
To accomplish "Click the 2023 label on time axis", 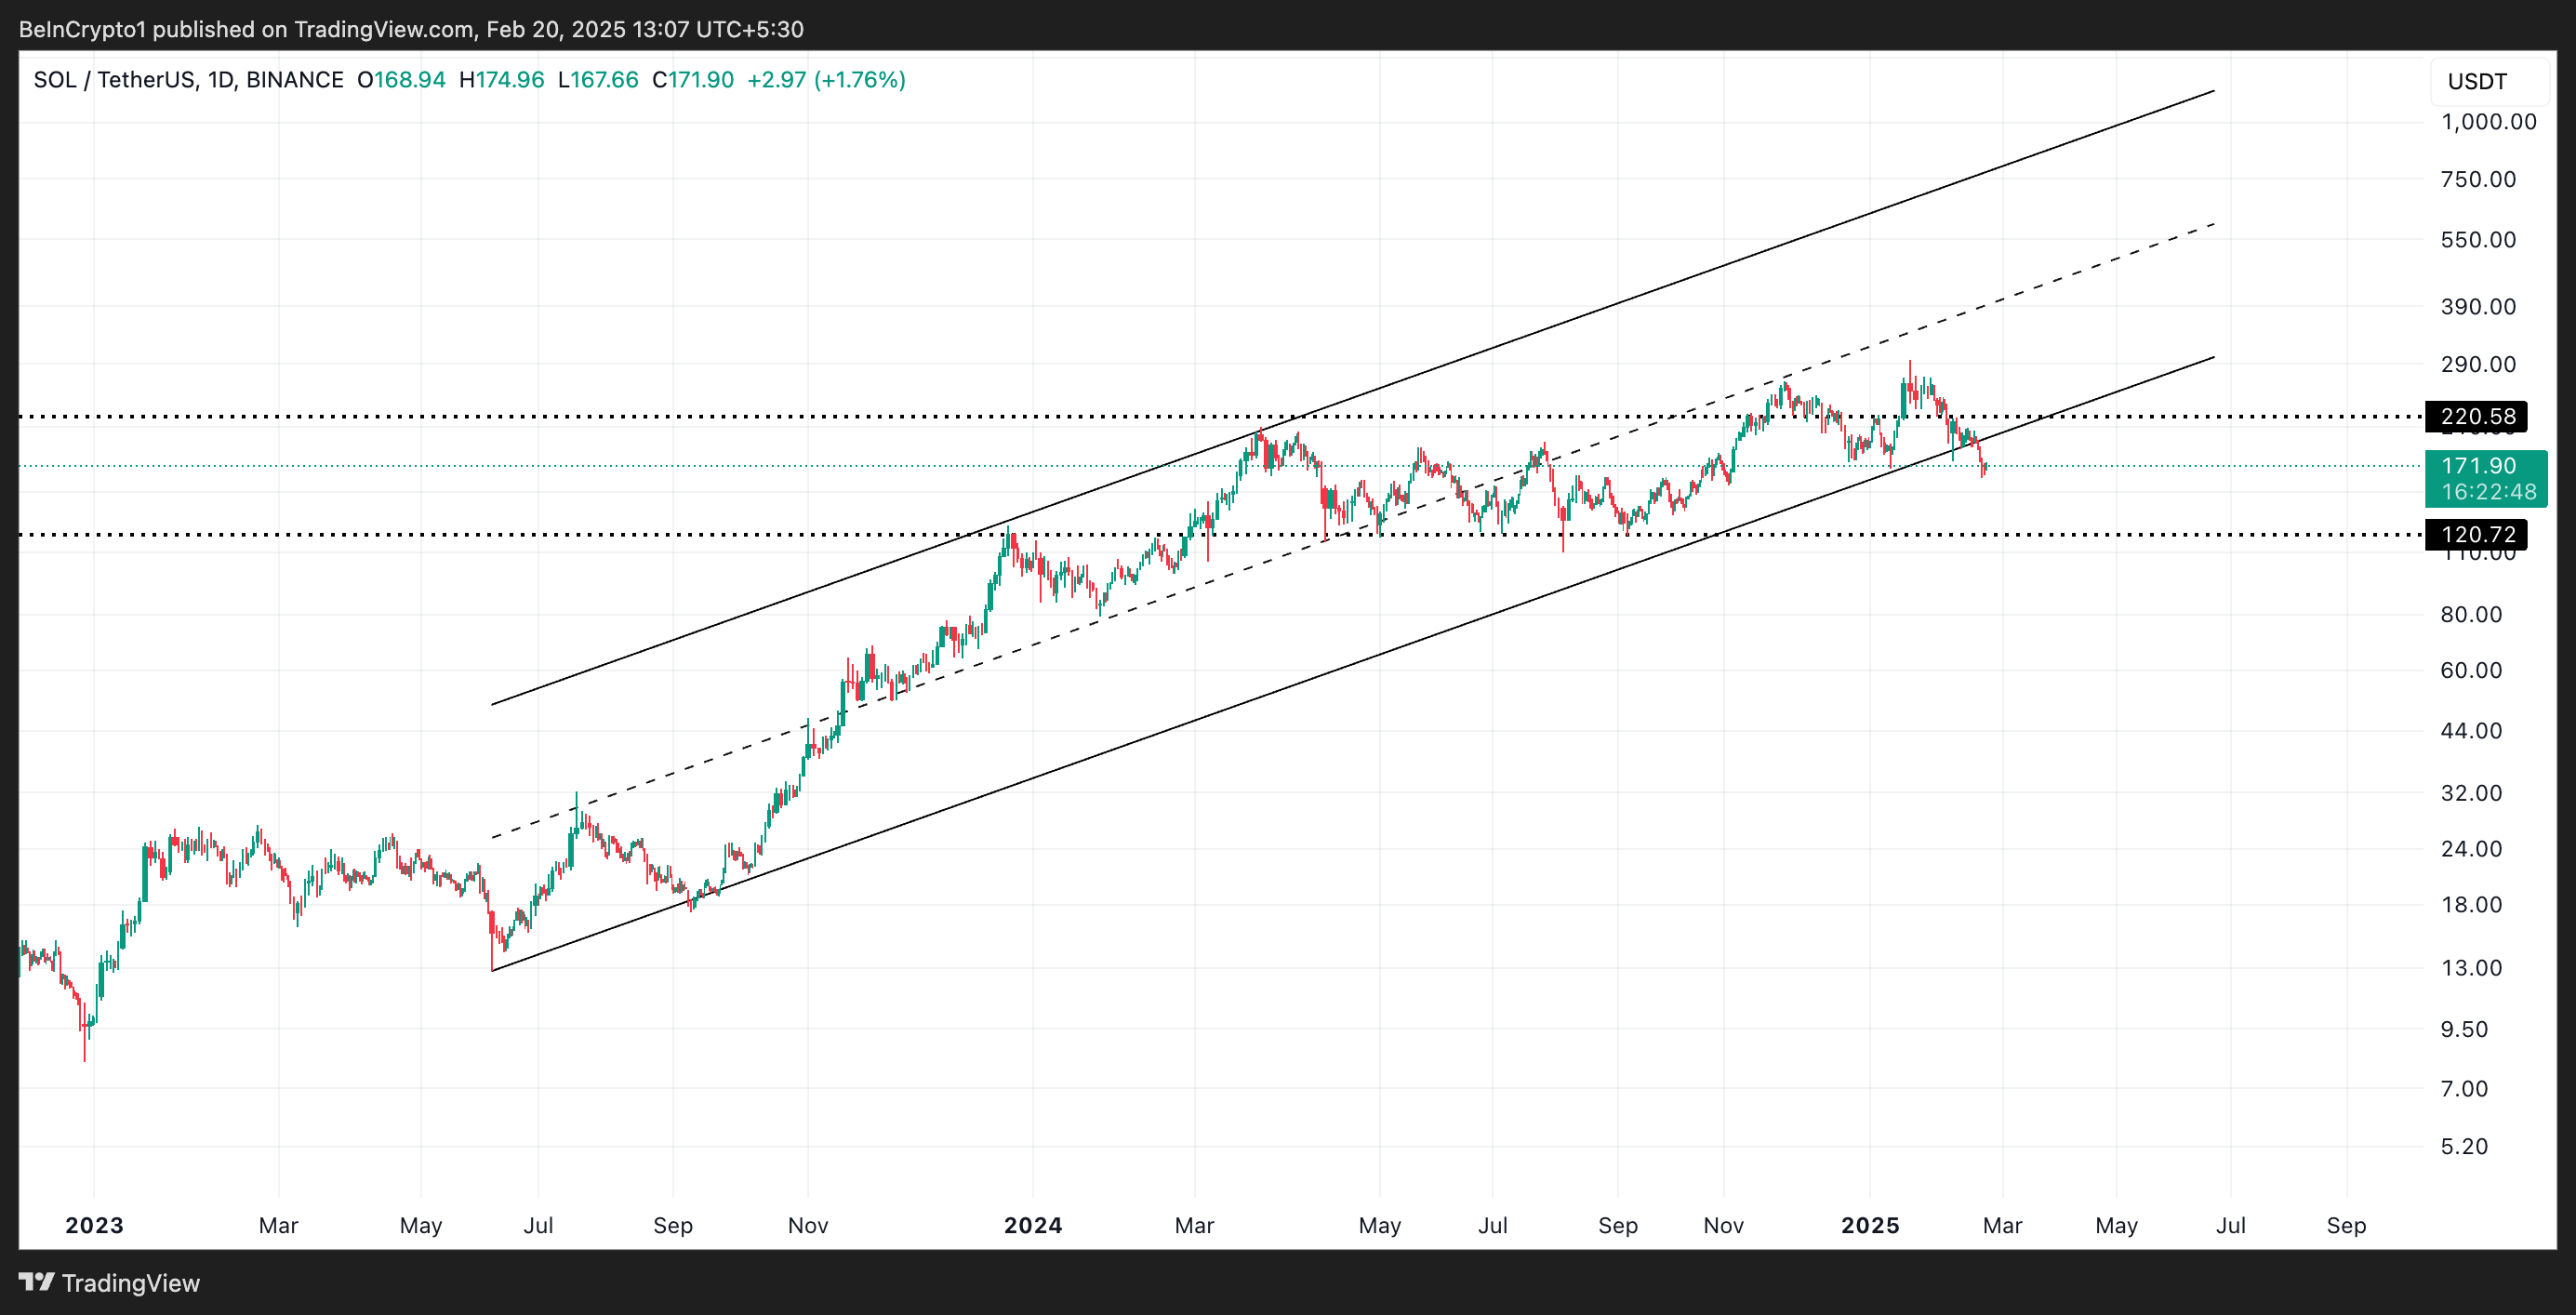I will (x=94, y=1225).
